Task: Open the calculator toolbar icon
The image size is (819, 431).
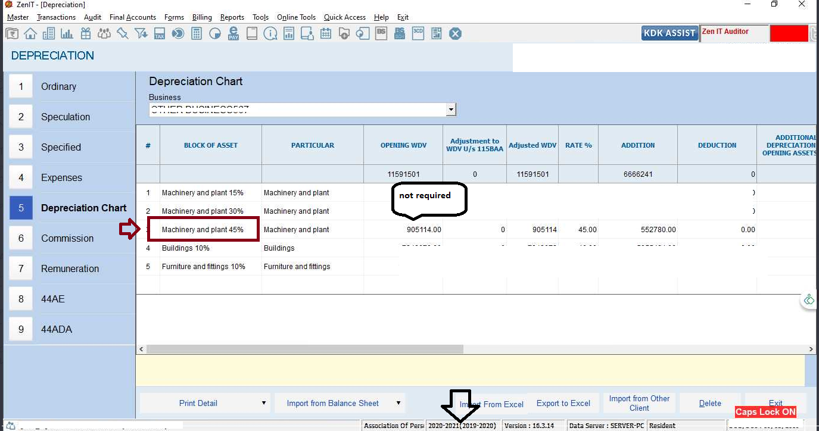Action: (196, 33)
